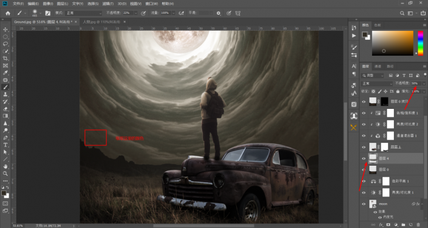Select the Clone Stamp tool
The height and width of the screenshot is (228, 428).
[x=5, y=94]
